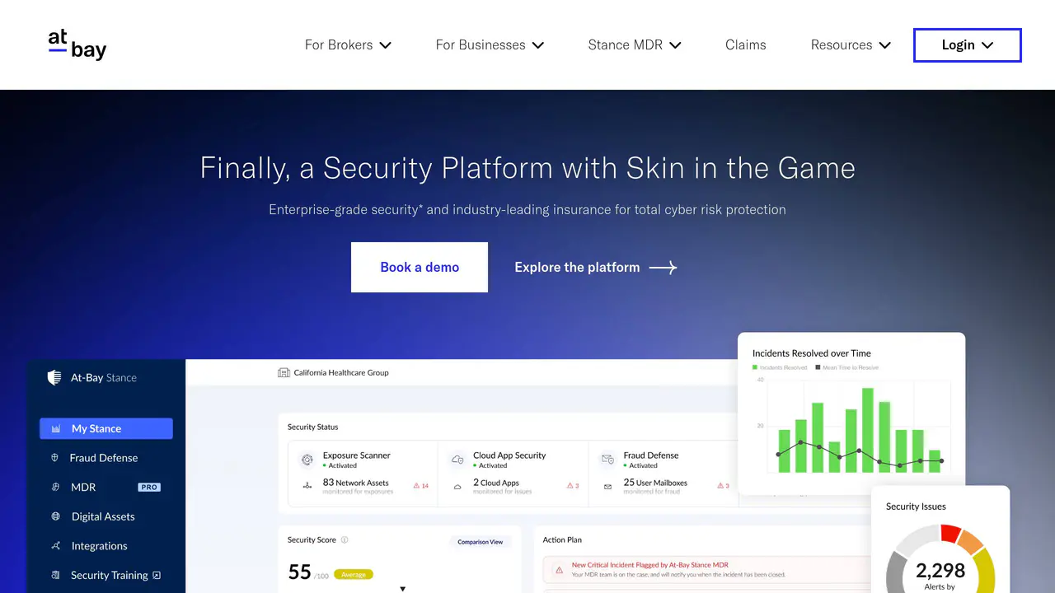Click the Cloud App Security cloud icon

click(x=457, y=460)
